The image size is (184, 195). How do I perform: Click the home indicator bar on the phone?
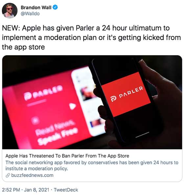(x=142, y=135)
